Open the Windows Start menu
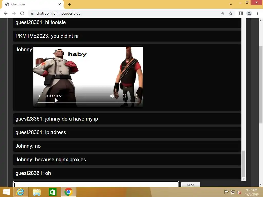 [6, 192]
